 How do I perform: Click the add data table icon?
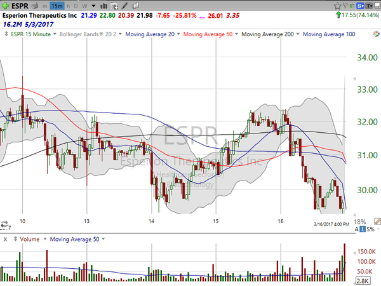point(114,6)
